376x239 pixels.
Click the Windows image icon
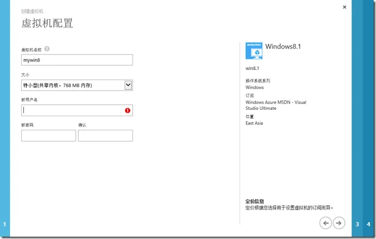[x=254, y=51]
